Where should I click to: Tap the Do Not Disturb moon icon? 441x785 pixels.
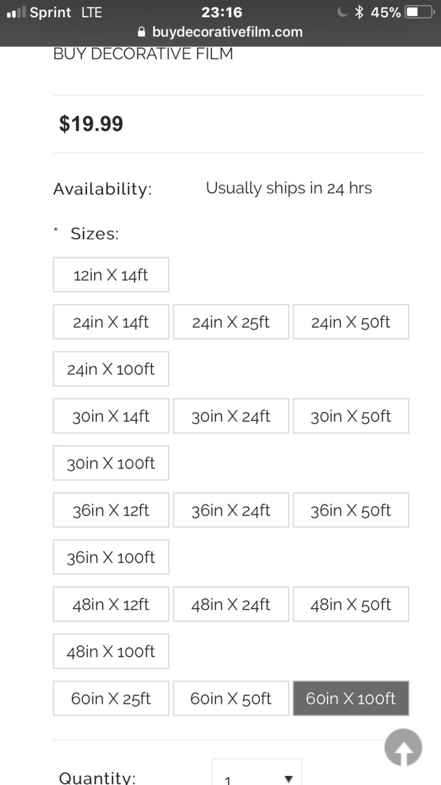(x=343, y=12)
